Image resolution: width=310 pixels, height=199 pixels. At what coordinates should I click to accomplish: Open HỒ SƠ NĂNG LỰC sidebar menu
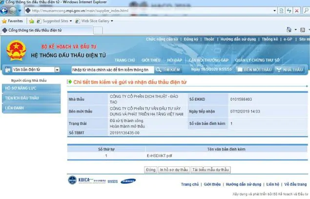29,88
